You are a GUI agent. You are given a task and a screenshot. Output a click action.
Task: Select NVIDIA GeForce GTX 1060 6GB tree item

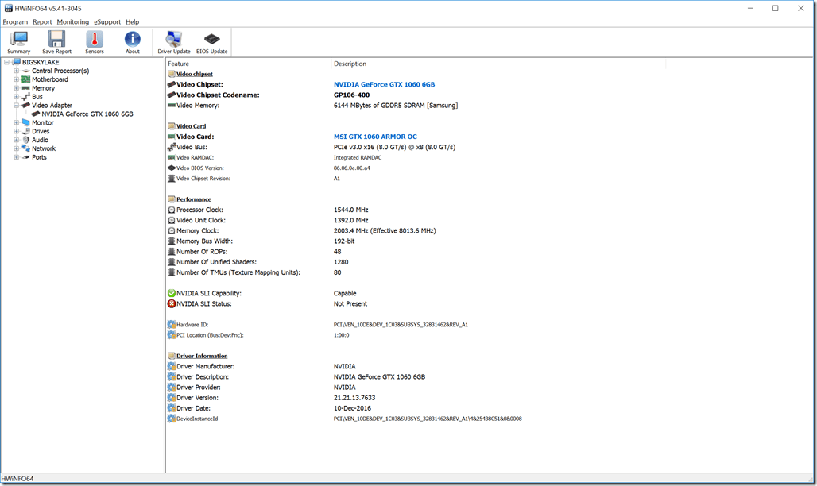(x=87, y=114)
